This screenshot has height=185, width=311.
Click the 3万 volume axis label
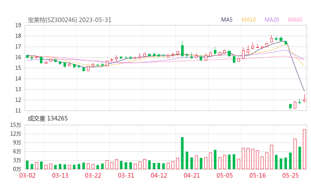17,160
